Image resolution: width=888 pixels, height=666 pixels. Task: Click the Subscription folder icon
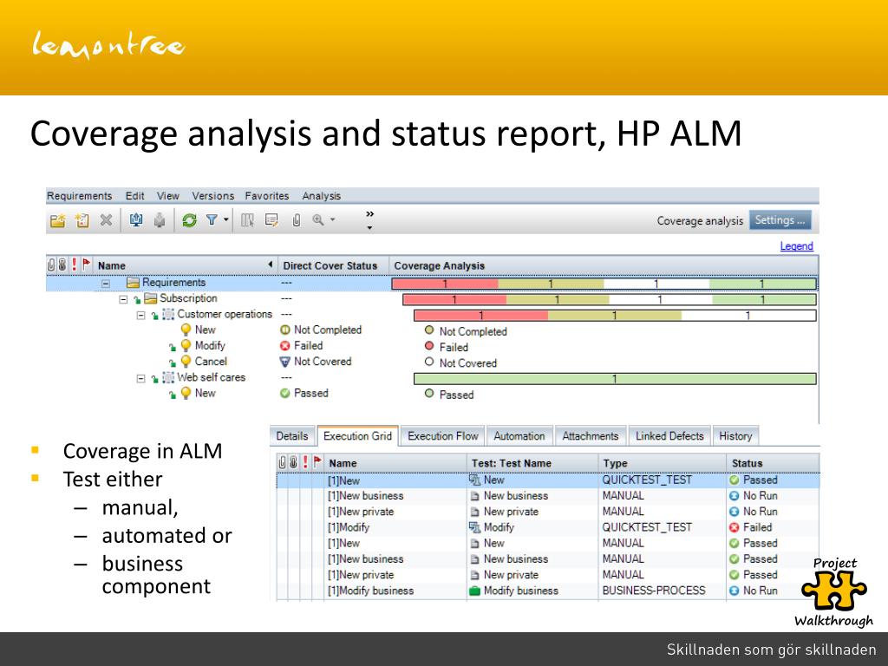151,298
